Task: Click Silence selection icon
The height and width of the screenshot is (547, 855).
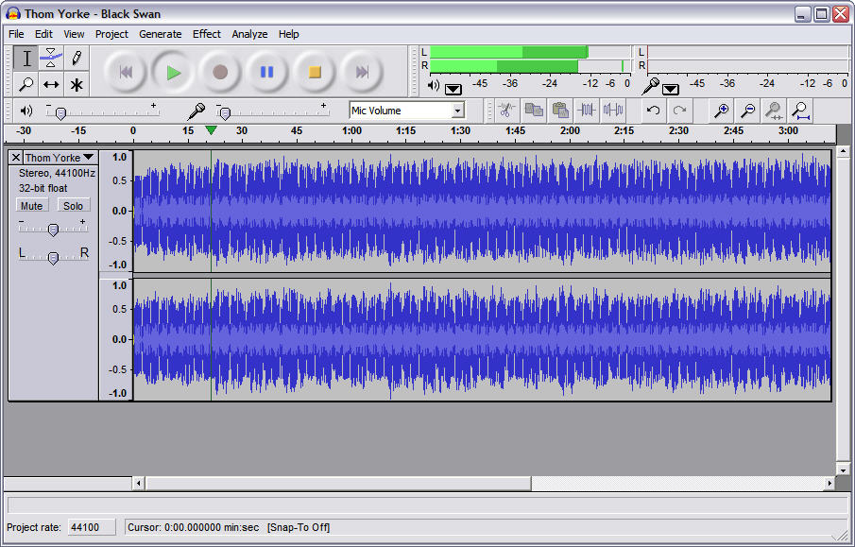Action: pyautogui.click(x=613, y=111)
